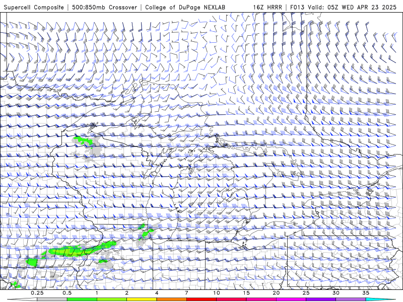Click the legend value 7
Image resolution: width=403 pixels, height=302 pixels.
186,293
